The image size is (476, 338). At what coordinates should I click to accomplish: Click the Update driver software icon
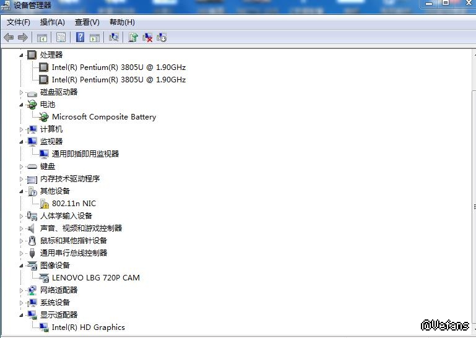(133, 37)
